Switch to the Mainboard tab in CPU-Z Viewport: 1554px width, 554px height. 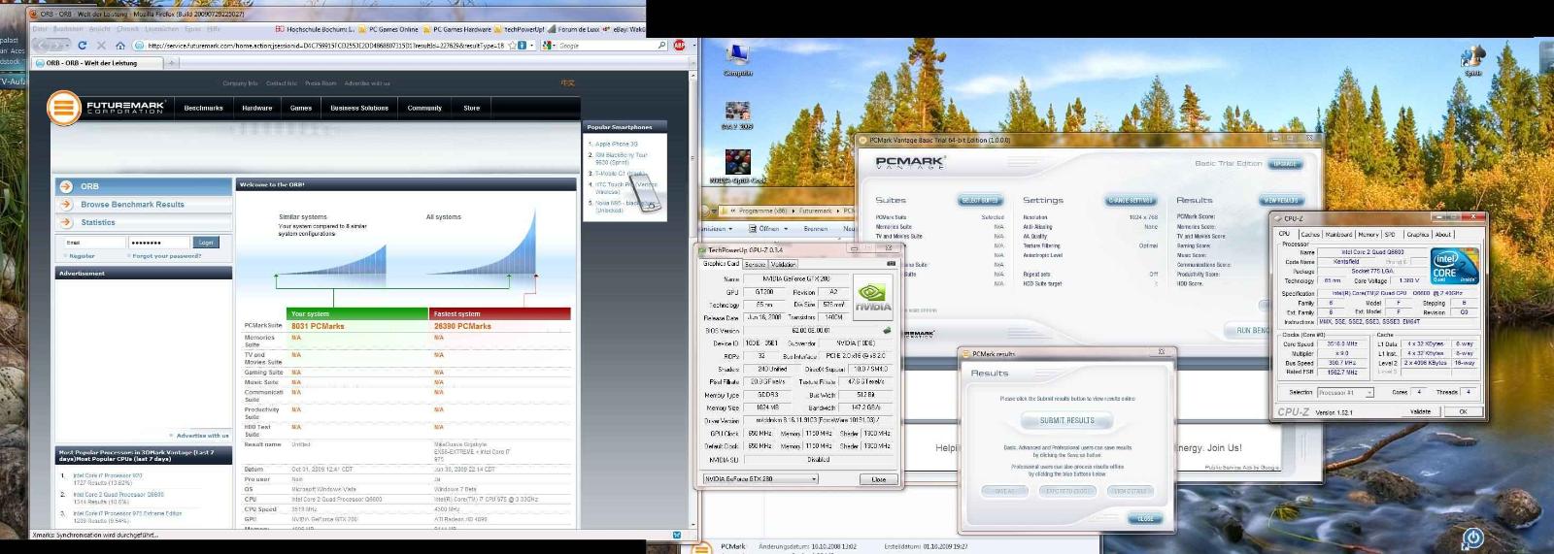(x=1339, y=234)
